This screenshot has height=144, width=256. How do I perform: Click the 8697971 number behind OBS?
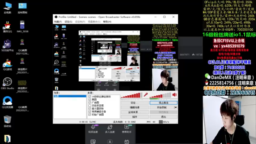(185, 55)
